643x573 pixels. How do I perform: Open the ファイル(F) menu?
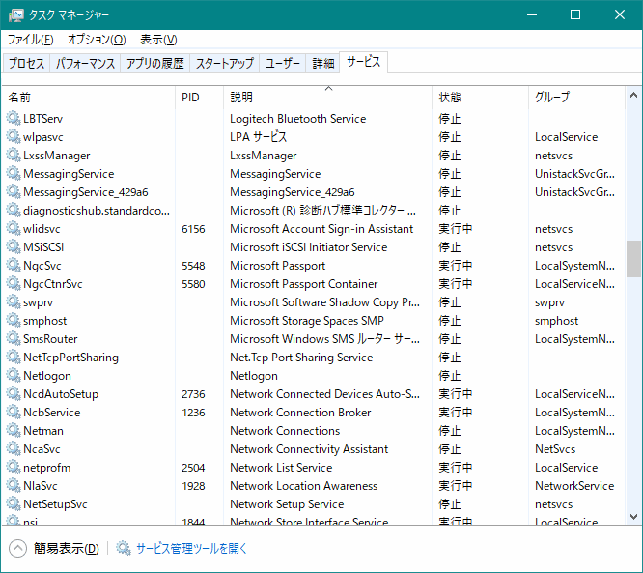tap(31, 40)
